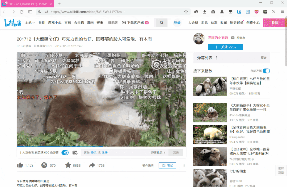The height and width of the screenshot is (187, 287).
Task: Follow uploader via 关注 2232 button
Action: [225, 47]
